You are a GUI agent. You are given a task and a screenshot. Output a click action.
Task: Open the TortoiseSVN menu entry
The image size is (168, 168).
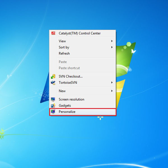click(x=83, y=83)
